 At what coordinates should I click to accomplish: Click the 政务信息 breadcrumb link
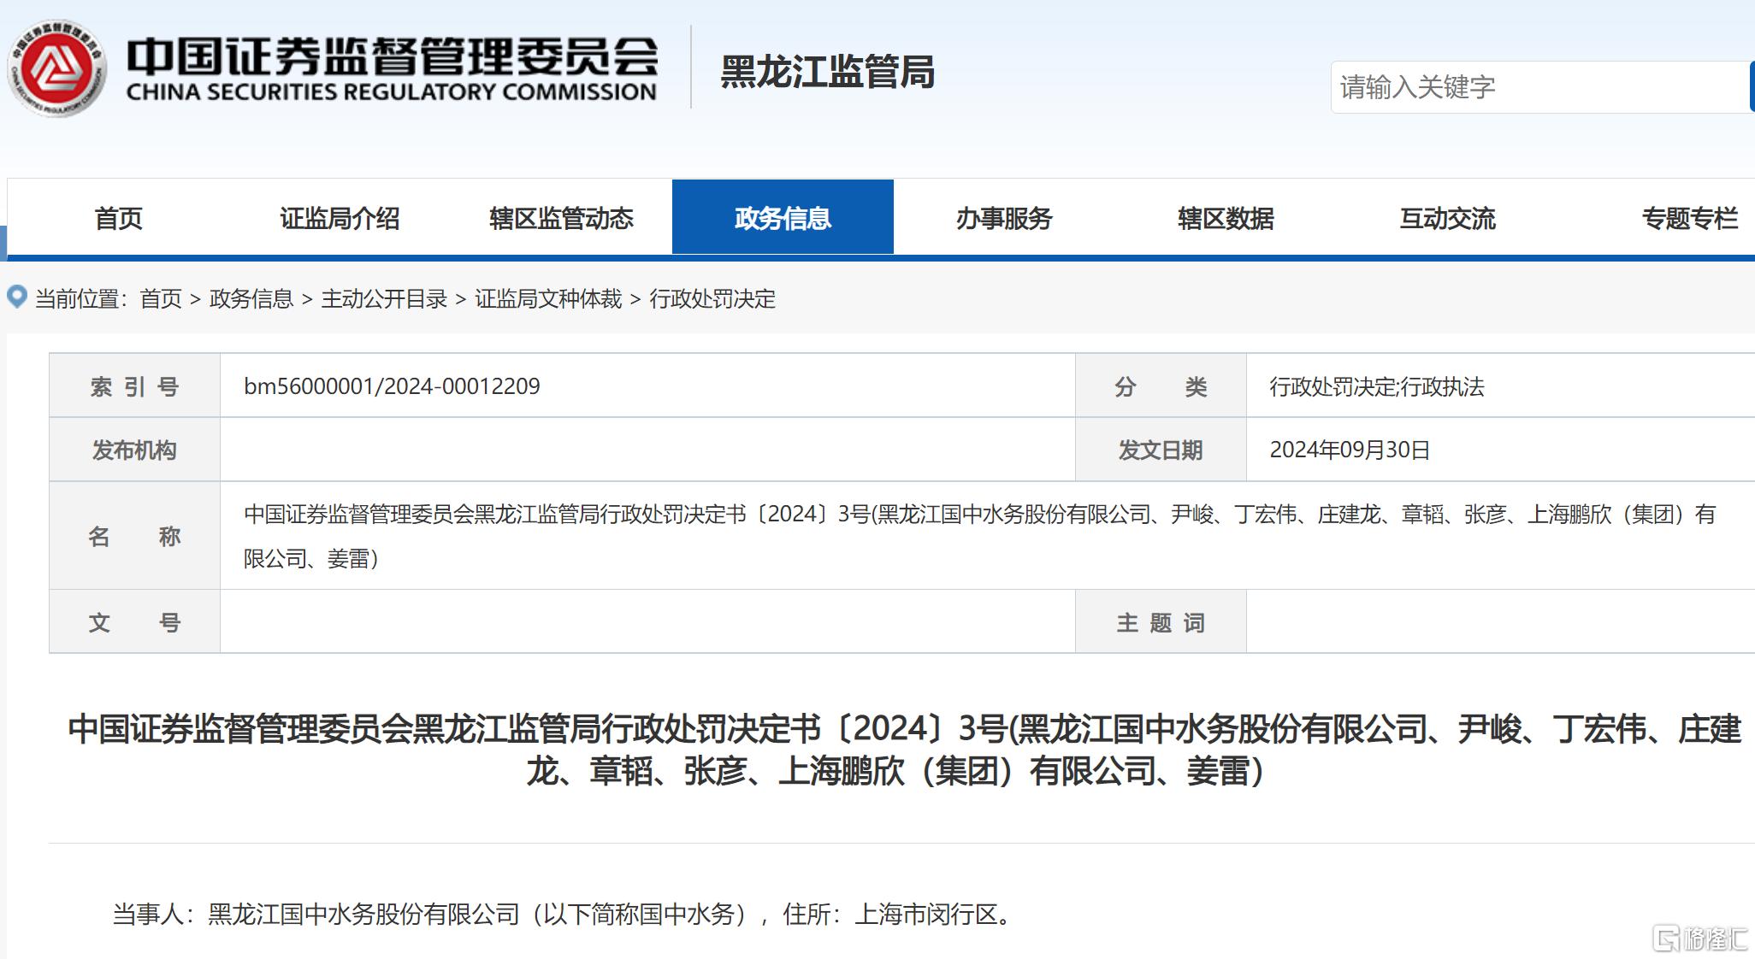(251, 299)
